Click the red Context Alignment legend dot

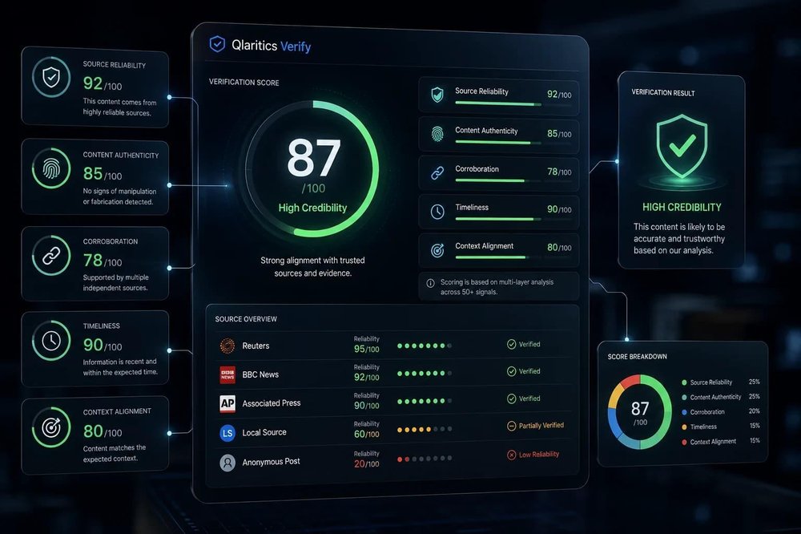[x=684, y=442]
